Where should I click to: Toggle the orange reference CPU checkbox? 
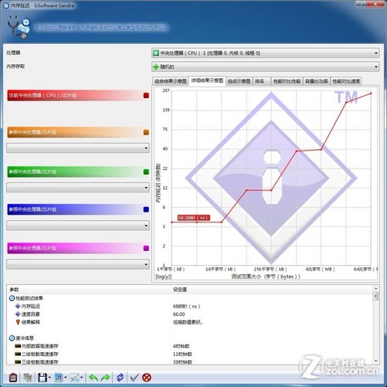(146, 132)
